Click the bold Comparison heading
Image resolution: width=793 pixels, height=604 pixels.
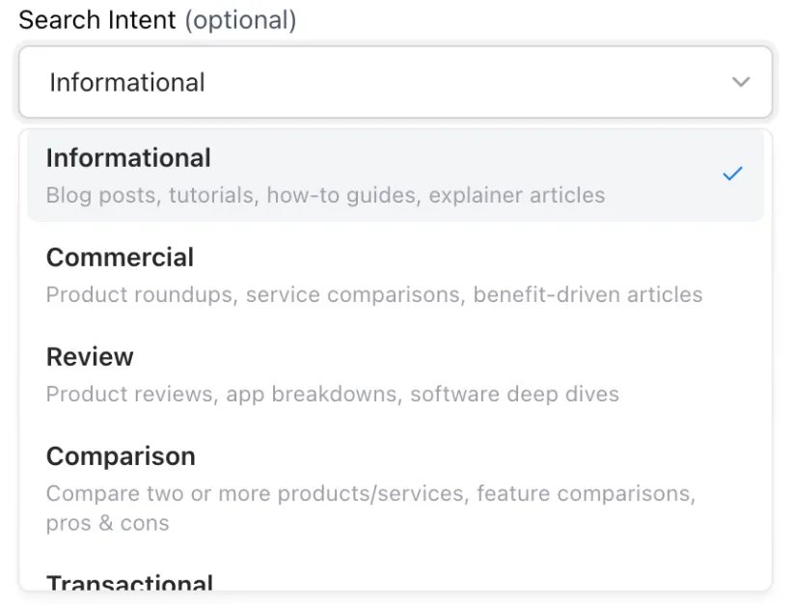click(121, 456)
